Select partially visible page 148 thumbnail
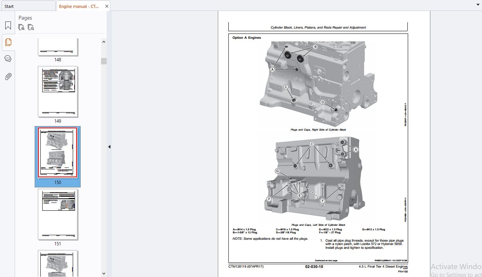The width and height of the screenshot is (482, 277). 58,47
